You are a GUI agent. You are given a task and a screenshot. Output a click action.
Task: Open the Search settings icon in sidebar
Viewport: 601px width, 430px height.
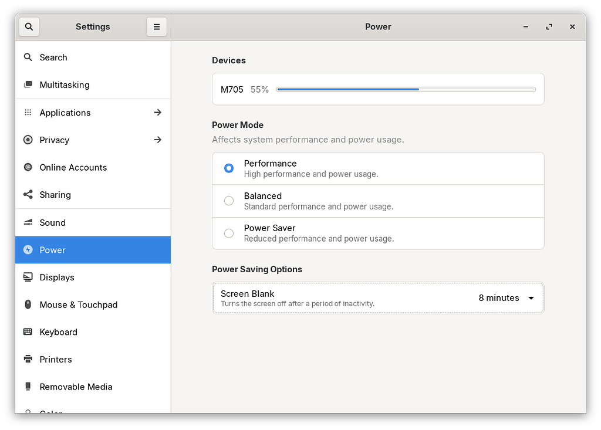point(28,57)
